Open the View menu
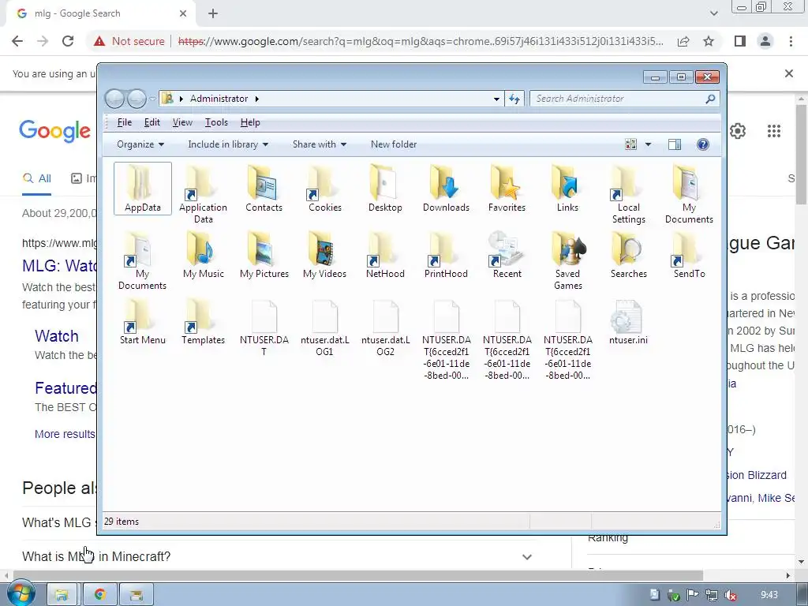 point(182,122)
